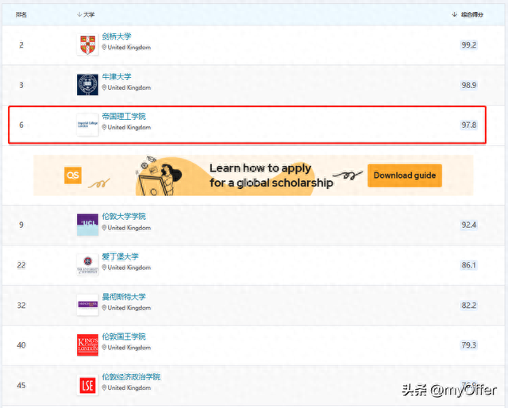
Task: Open the 牛津大学 link
Action: pyautogui.click(x=117, y=76)
